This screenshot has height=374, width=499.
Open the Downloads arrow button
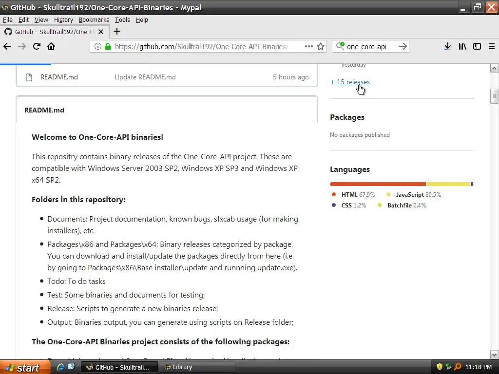(448, 46)
